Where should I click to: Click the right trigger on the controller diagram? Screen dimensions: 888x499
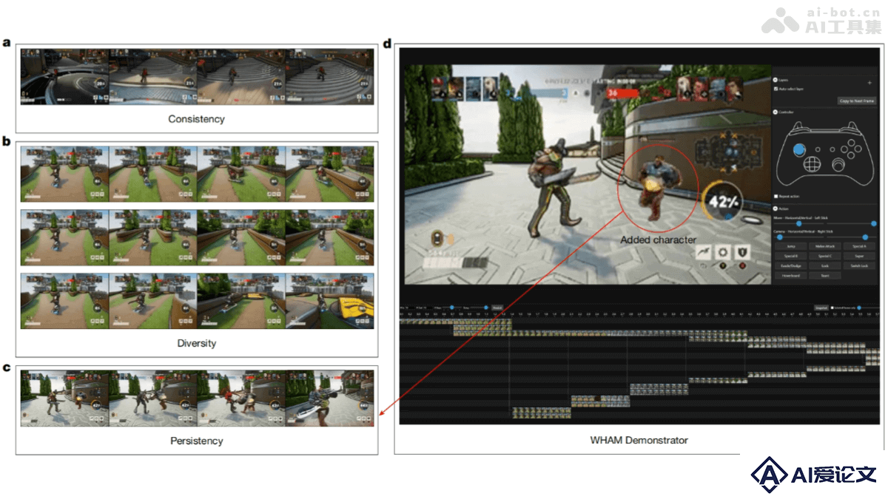point(852,126)
